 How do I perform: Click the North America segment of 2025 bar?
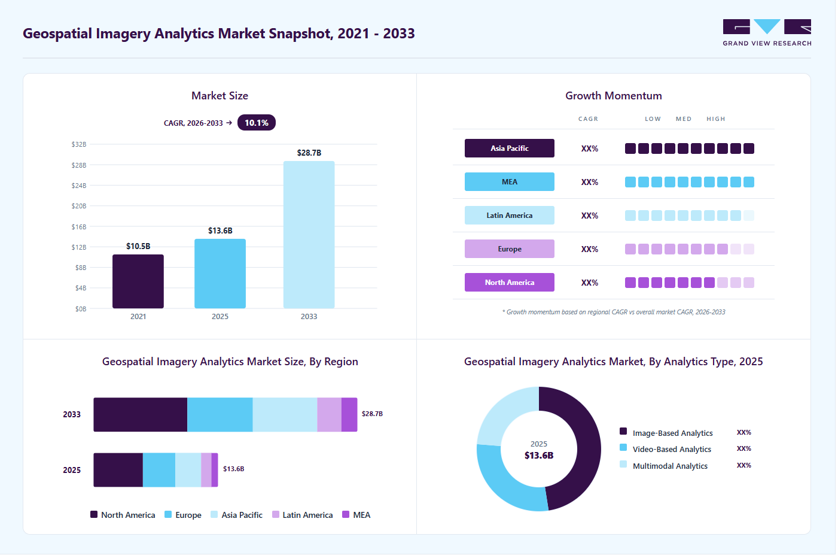118,470
